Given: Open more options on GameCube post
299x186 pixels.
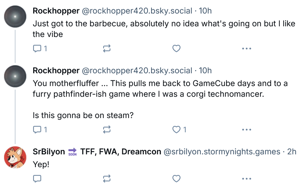Looking at the screenshot, I should (x=246, y=129).
